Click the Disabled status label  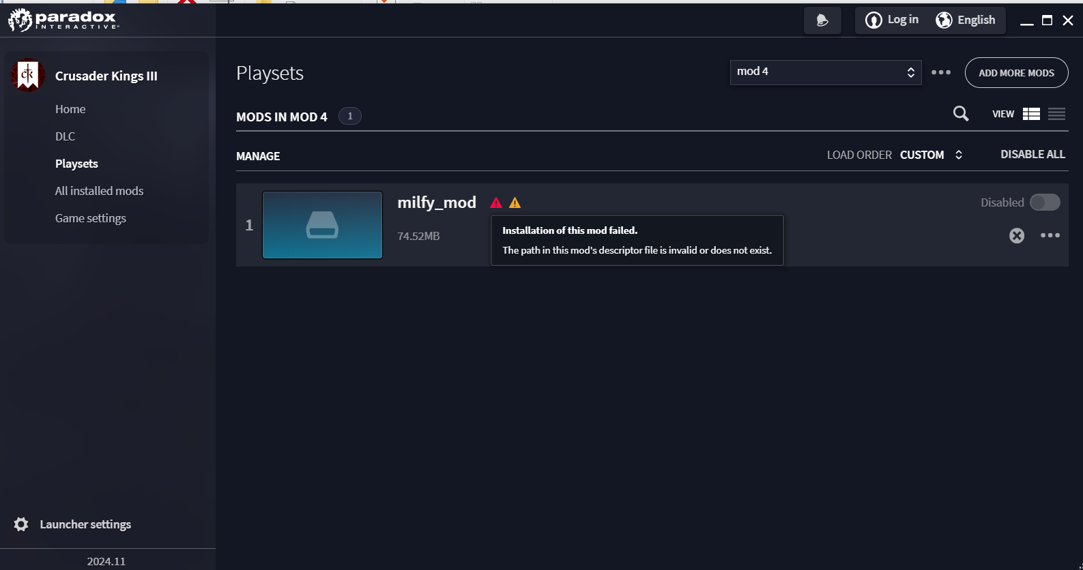(1002, 202)
